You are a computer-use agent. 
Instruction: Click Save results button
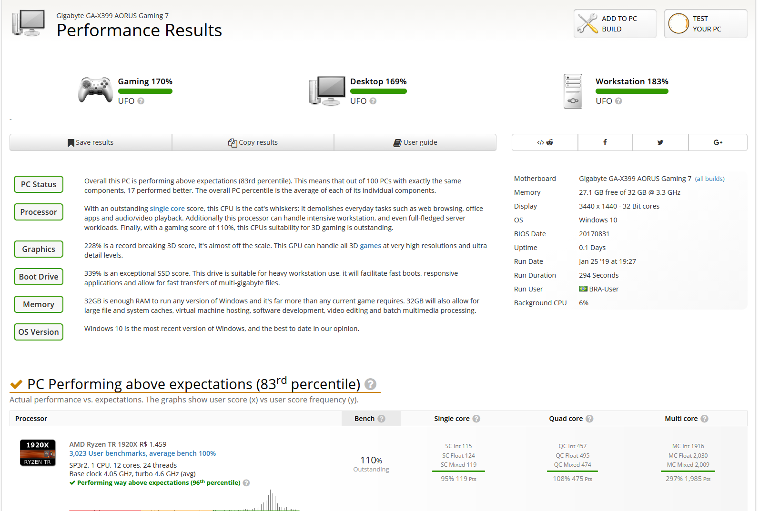coord(91,142)
